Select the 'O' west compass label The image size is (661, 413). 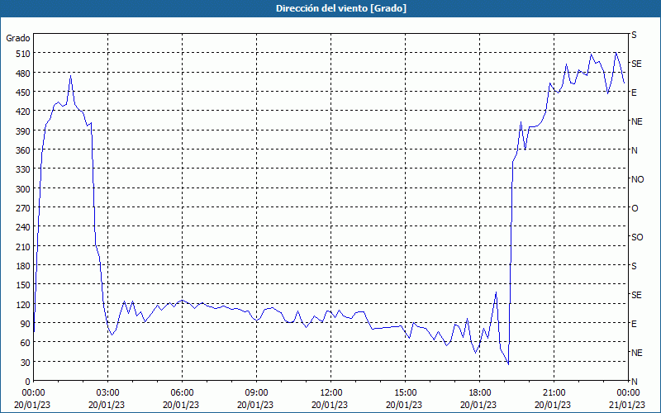635,209
